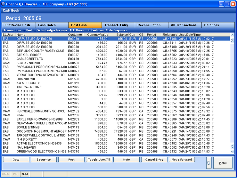Click the vertical scrollbar track
Viewport: 237px width, 178px height.
point(232,93)
